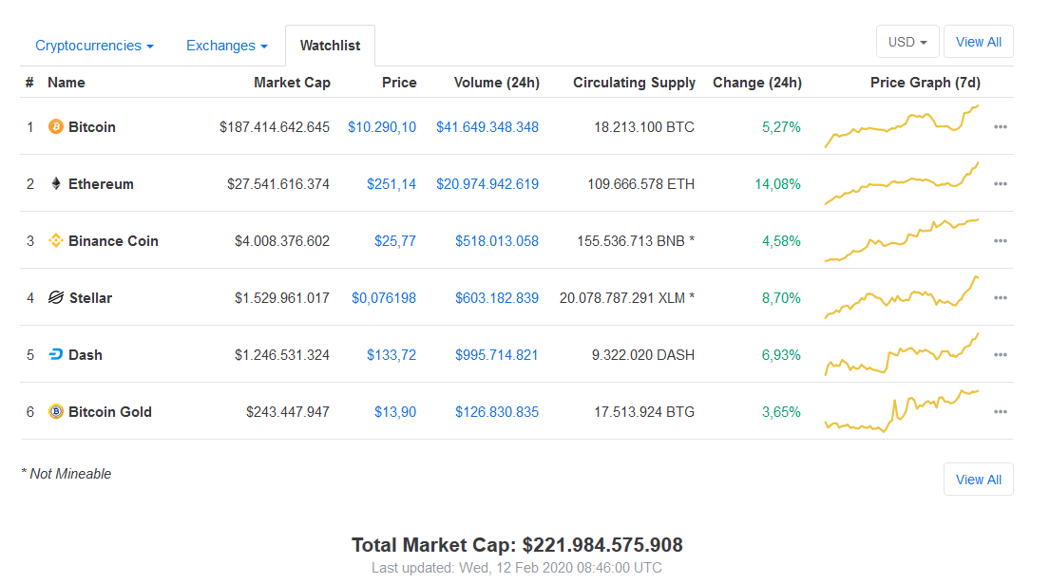The image size is (1050, 584).
Task: Select the Watchlist tab
Action: (330, 46)
